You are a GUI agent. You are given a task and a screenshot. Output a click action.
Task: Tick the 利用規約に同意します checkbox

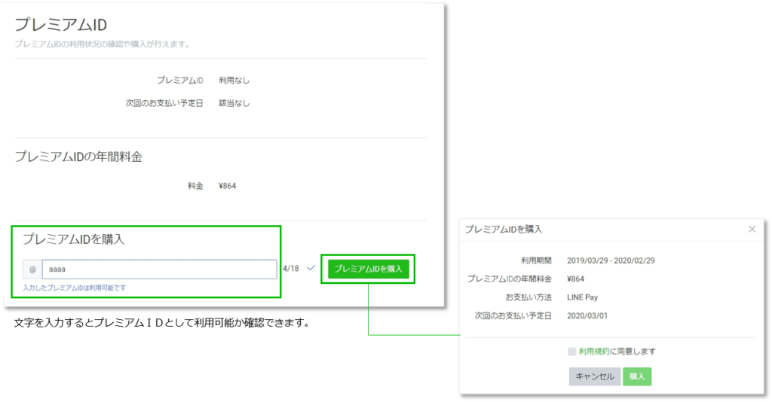(x=572, y=352)
